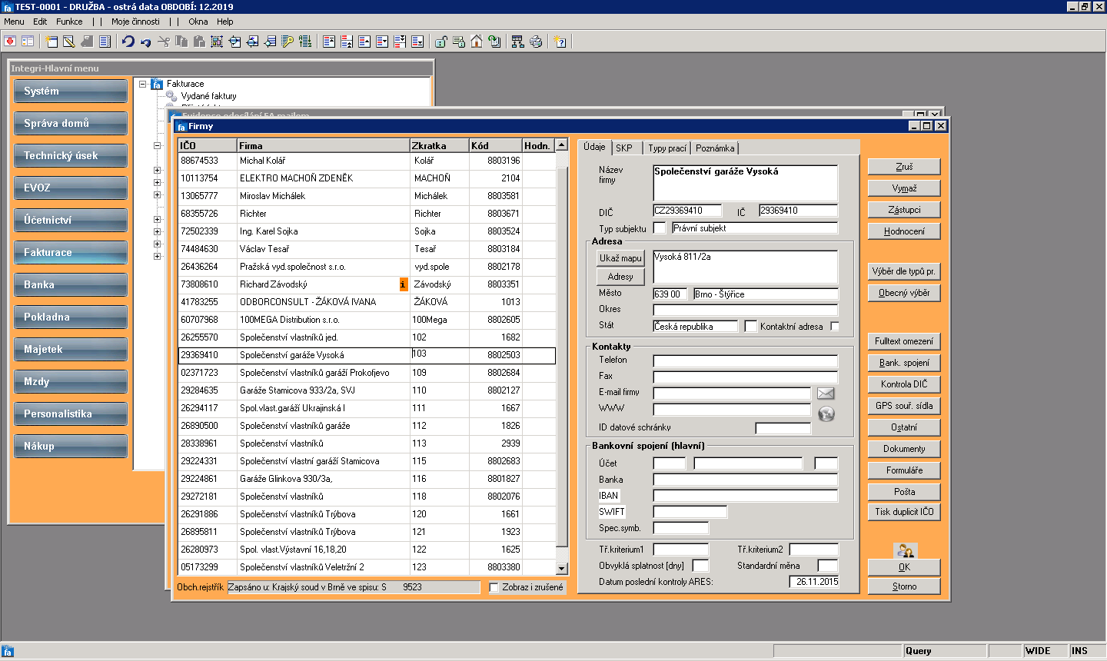Open the Moje činnosti menu
1107x661 pixels.
click(135, 22)
